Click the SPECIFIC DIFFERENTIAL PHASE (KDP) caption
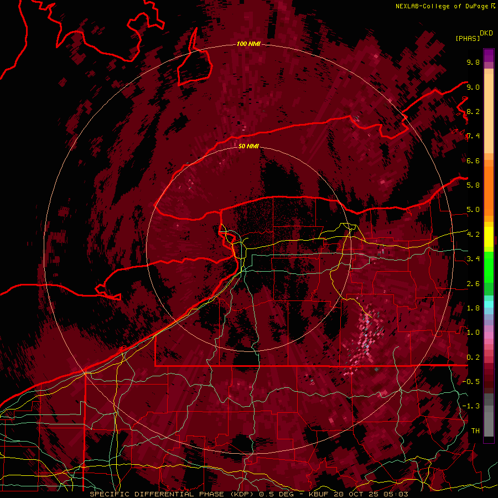498x498 pixels. 173,494
